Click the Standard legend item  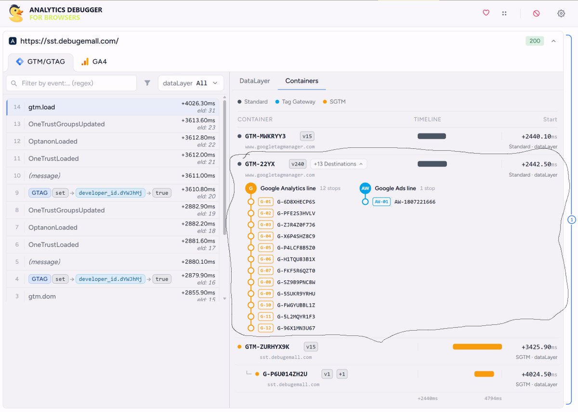pos(252,102)
